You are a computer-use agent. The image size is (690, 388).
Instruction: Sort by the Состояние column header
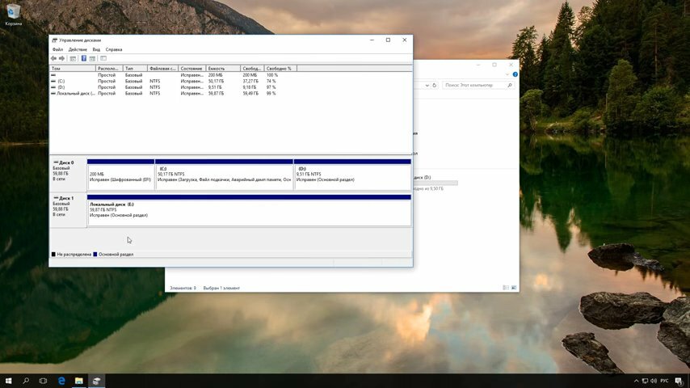tap(192, 68)
